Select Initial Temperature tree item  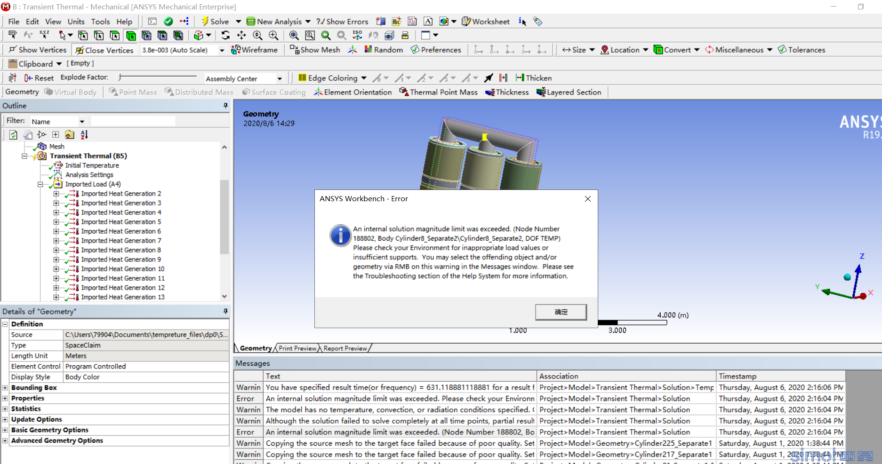pyautogui.click(x=92, y=165)
